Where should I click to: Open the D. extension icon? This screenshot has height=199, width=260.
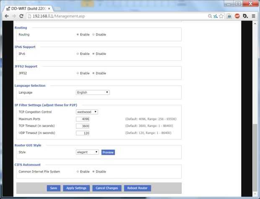tap(245, 16)
